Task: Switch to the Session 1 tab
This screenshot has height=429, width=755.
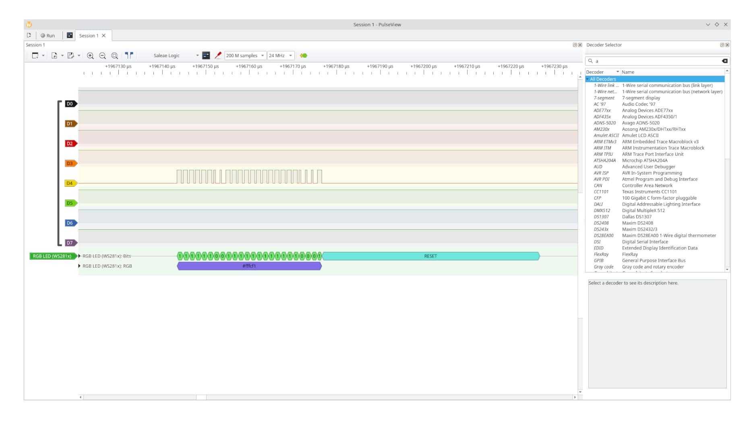Action: point(89,35)
